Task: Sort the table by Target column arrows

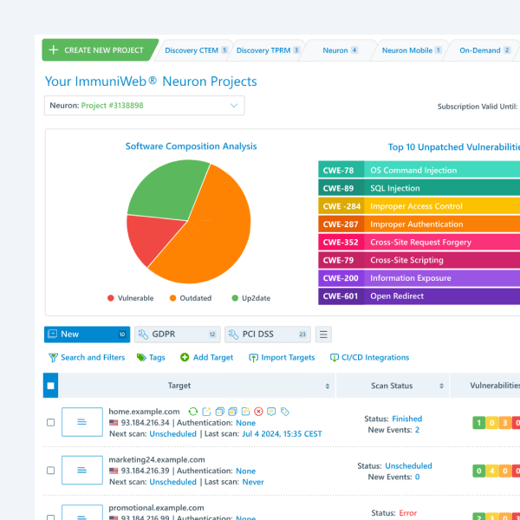Action: tap(328, 386)
